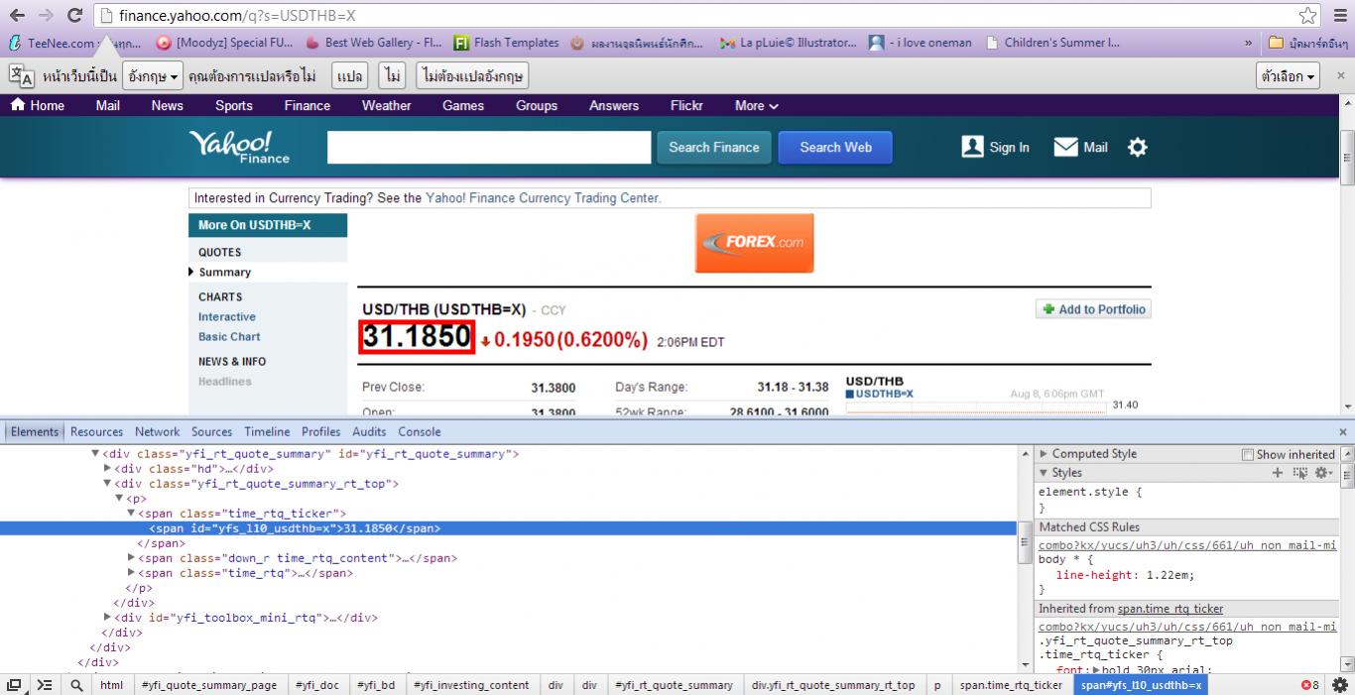Switch to the Sources DevTools tab
The width and height of the screenshot is (1355, 695).
click(211, 432)
